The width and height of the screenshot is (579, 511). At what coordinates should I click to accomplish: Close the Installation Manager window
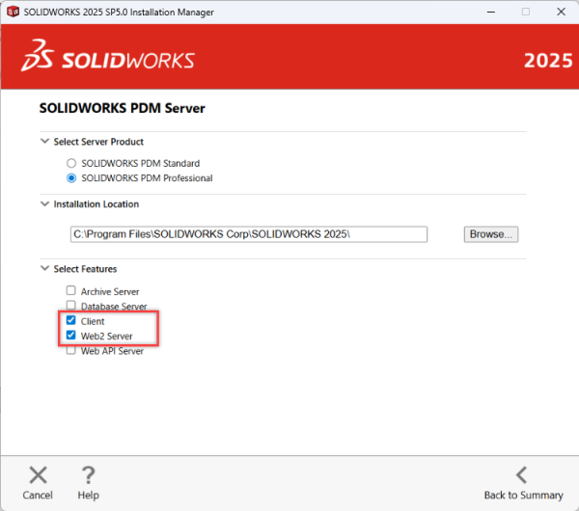(561, 12)
